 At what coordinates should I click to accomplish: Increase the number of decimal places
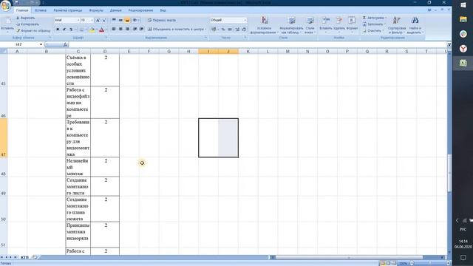[237, 30]
